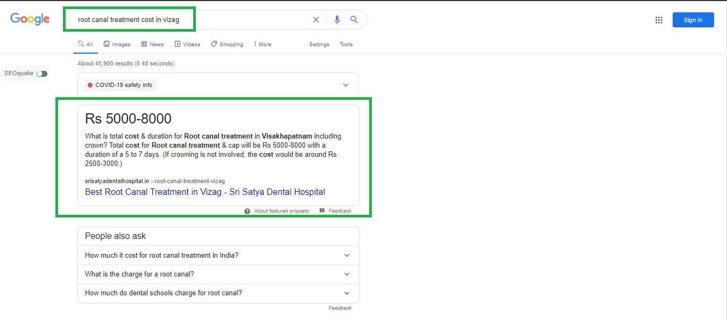727x320 pixels.
Task: Open Best Root Canal Treatment in Vizag link
Action: click(205, 192)
